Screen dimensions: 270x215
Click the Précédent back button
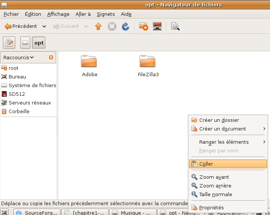pos(21,26)
